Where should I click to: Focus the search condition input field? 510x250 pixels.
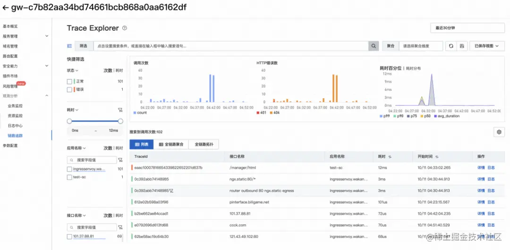click(231, 46)
